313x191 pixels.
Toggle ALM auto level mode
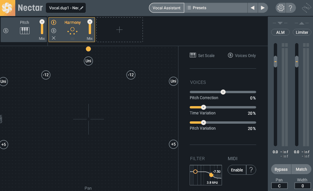(280, 32)
